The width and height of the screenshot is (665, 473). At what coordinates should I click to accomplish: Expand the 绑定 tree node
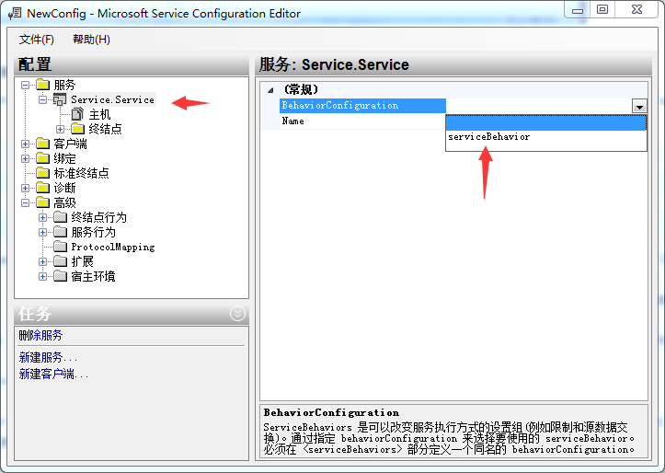click(x=26, y=158)
